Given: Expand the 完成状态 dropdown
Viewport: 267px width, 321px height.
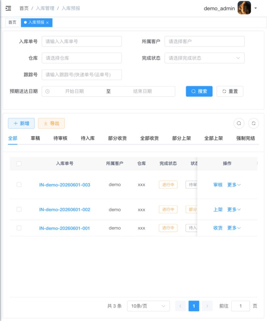Looking at the screenshot, I should pyautogui.click(x=205, y=58).
